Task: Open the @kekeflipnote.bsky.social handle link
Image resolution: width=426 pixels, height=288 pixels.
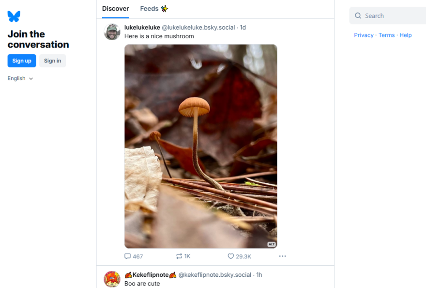Action: click(x=215, y=275)
